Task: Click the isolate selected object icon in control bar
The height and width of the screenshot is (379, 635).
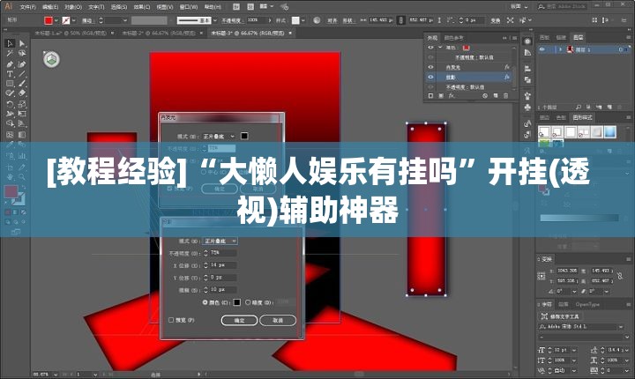Action: point(510,20)
